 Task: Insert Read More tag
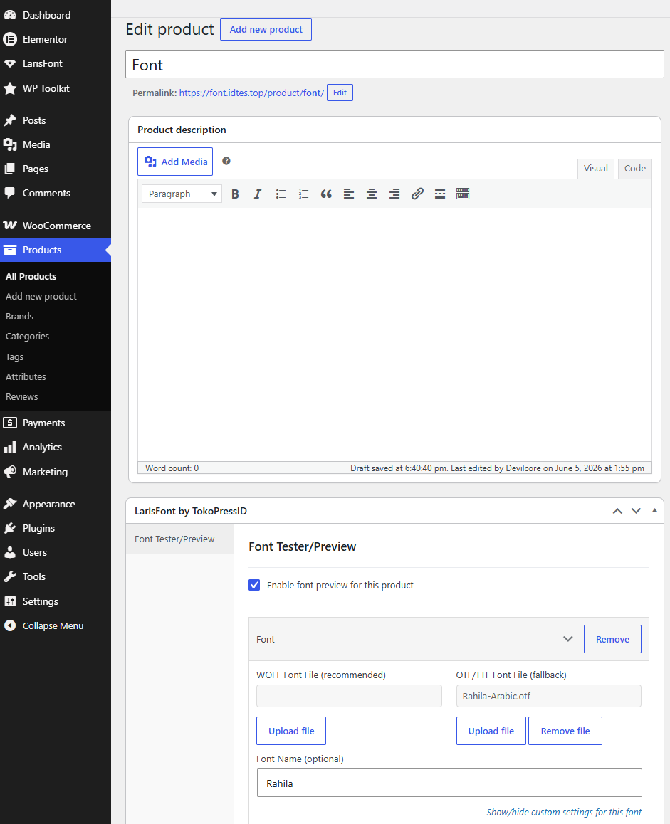[440, 194]
